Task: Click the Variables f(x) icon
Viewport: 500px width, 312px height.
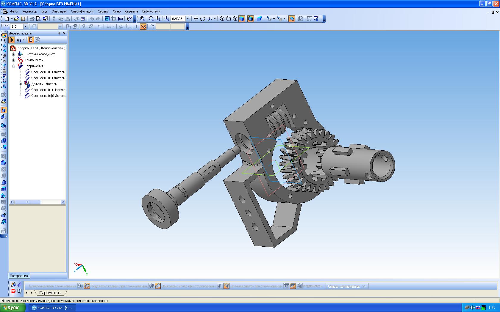Action: tap(120, 19)
